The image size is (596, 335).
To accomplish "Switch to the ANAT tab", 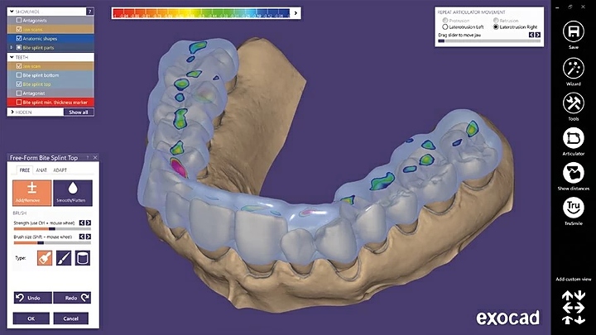I will click(41, 170).
